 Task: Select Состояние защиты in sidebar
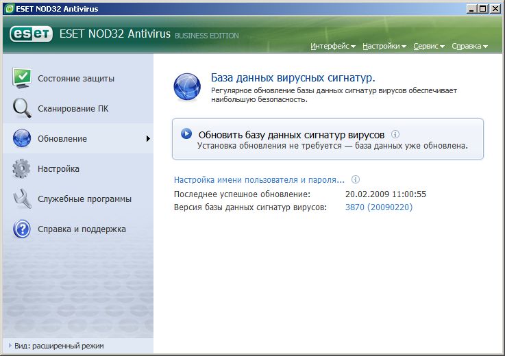pos(78,78)
